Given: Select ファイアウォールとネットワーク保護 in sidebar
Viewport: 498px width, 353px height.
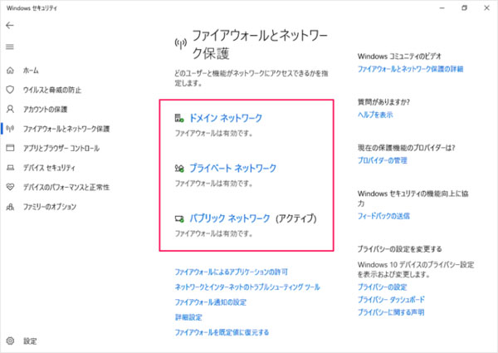Looking at the screenshot, I should pyautogui.click(x=66, y=129).
